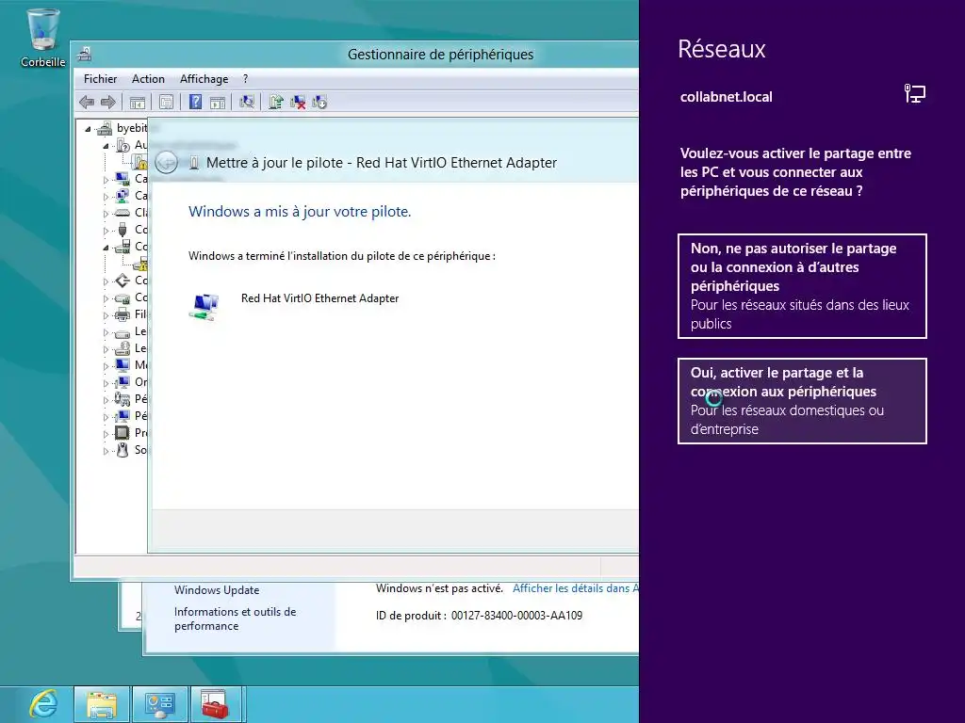Select the keyboard icon in the device tree

tap(123, 212)
